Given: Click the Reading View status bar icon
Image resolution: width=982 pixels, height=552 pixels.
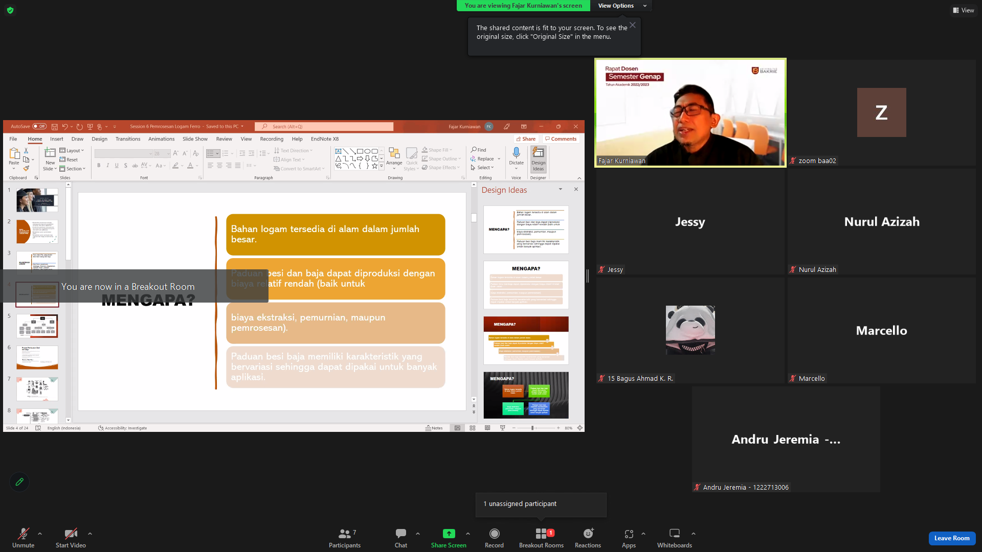Looking at the screenshot, I should click(x=487, y=428).
